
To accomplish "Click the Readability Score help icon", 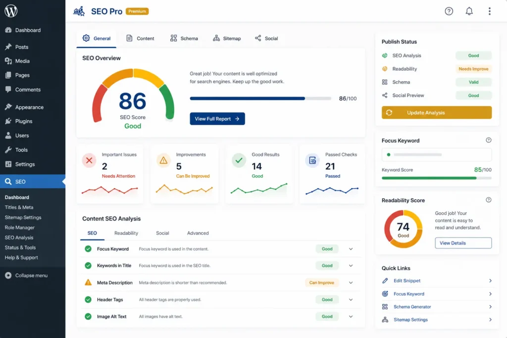I will (x=489, y=200).
